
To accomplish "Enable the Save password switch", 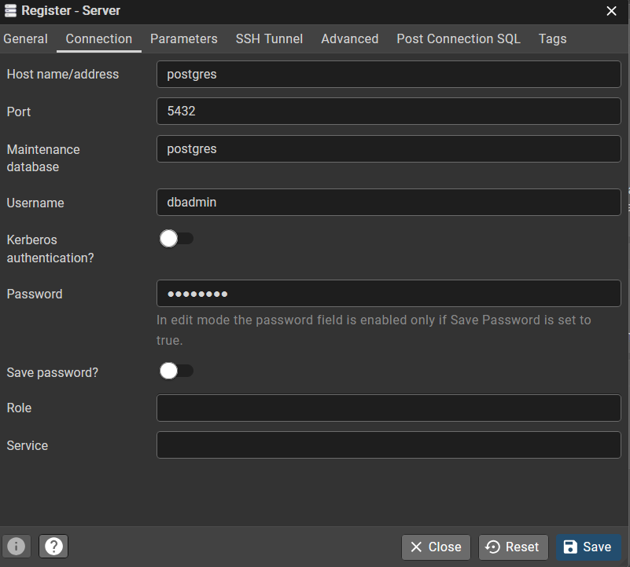I will coord(176,371).
